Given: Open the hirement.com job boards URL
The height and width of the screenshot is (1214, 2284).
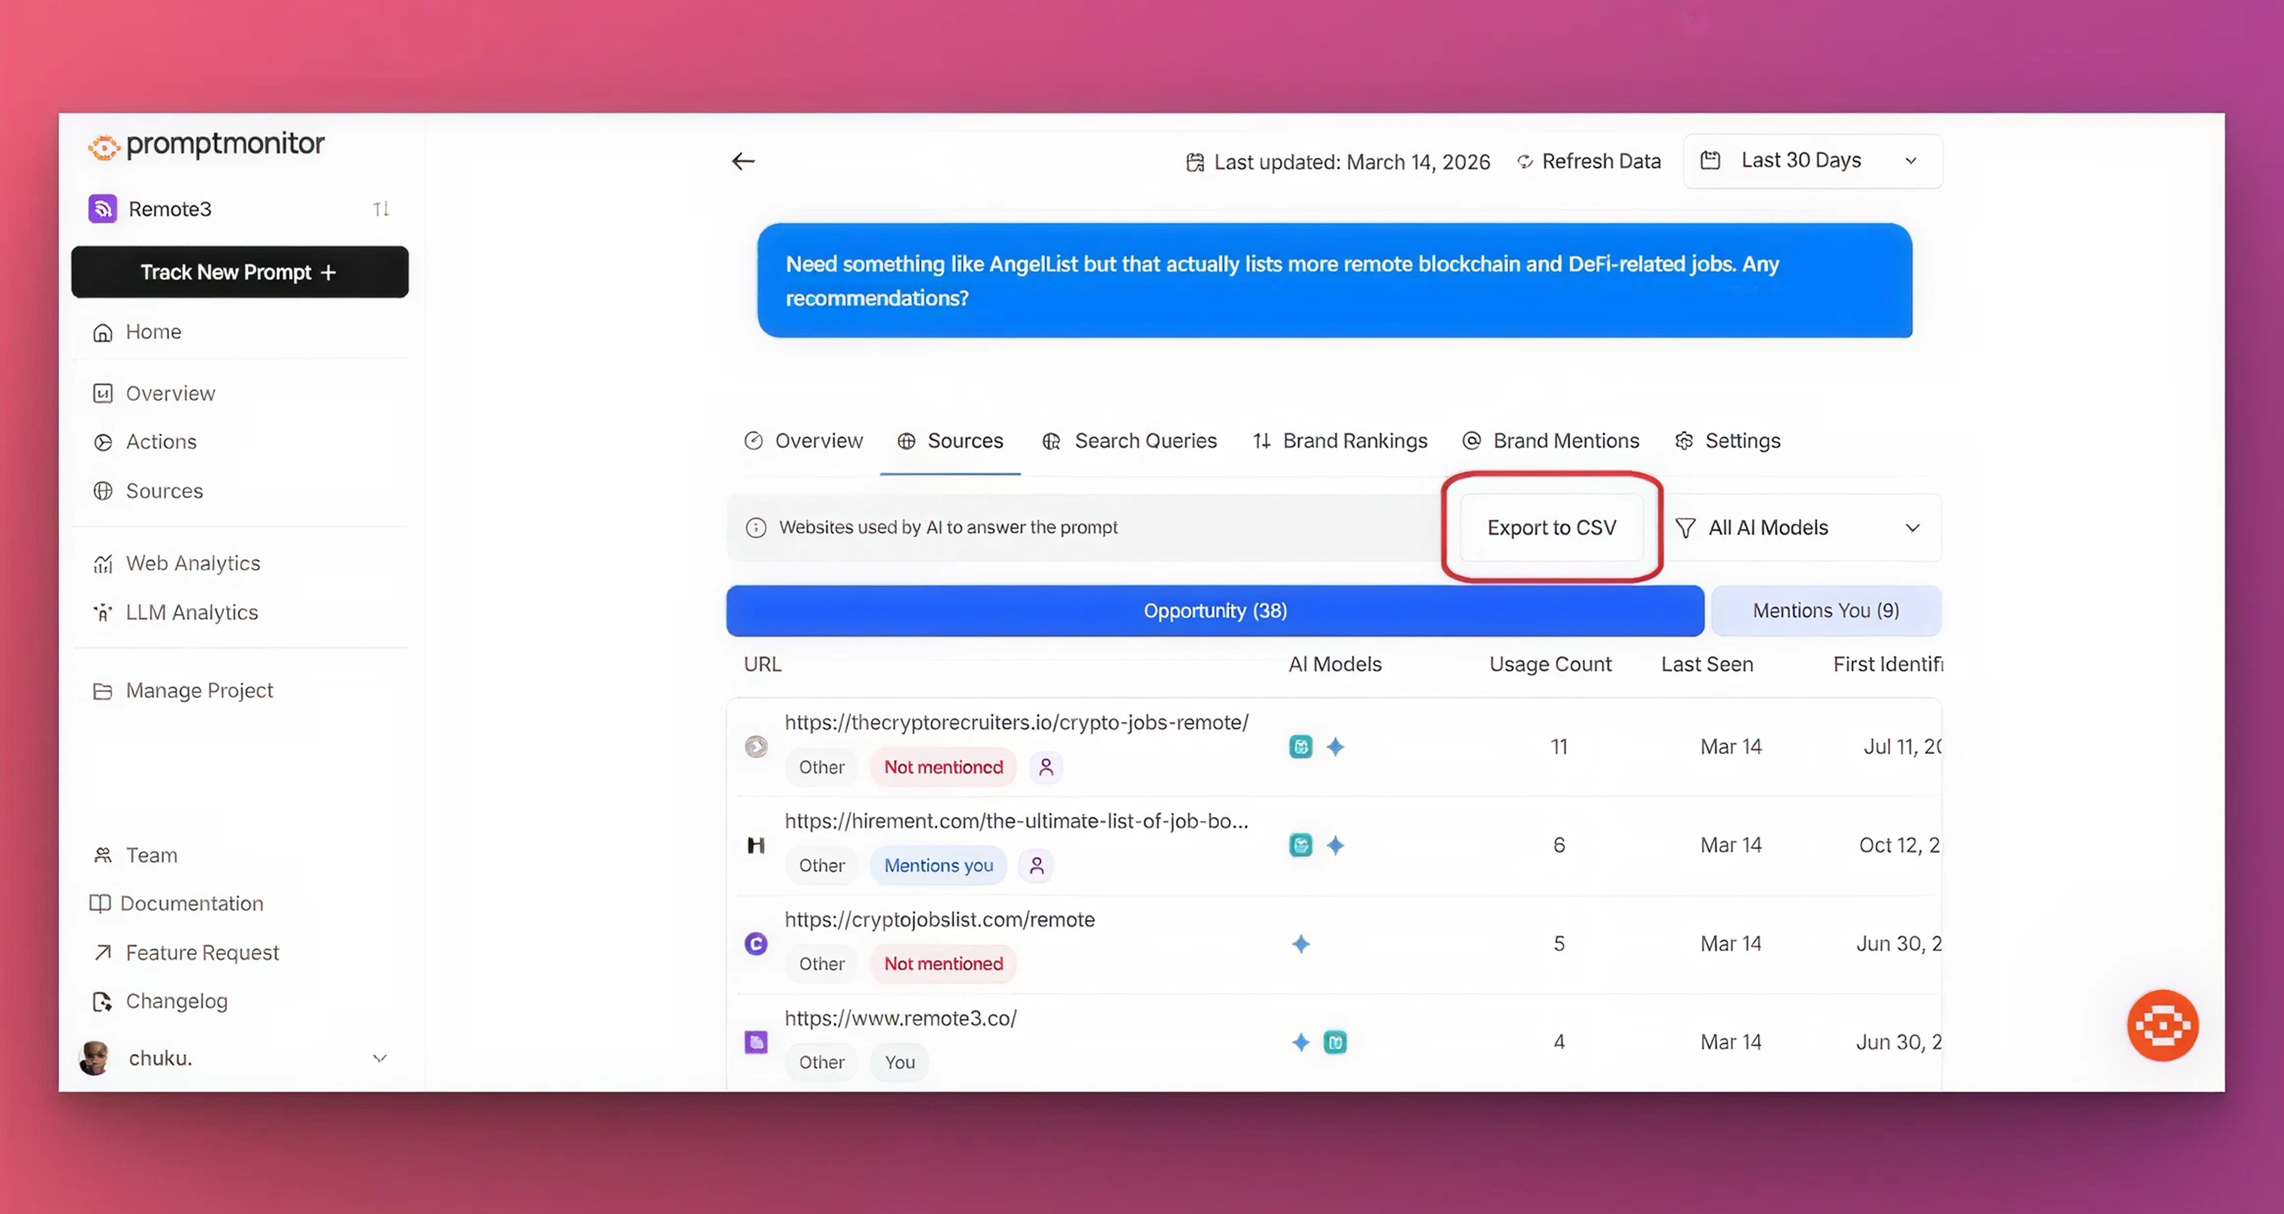Looking at the screenshot, I should point(1016,821).
